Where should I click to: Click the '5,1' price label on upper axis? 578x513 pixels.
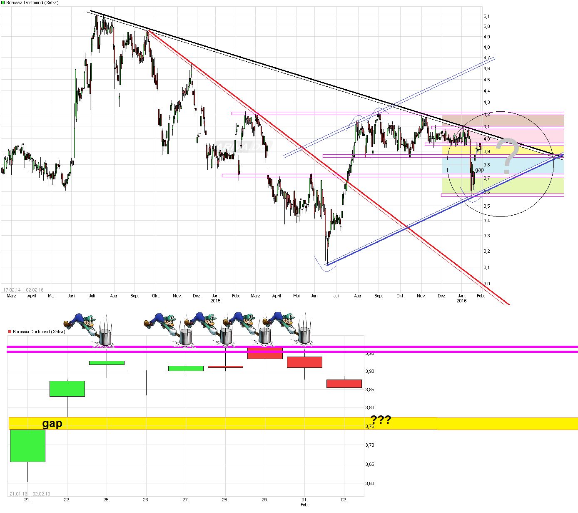(486, 16)
